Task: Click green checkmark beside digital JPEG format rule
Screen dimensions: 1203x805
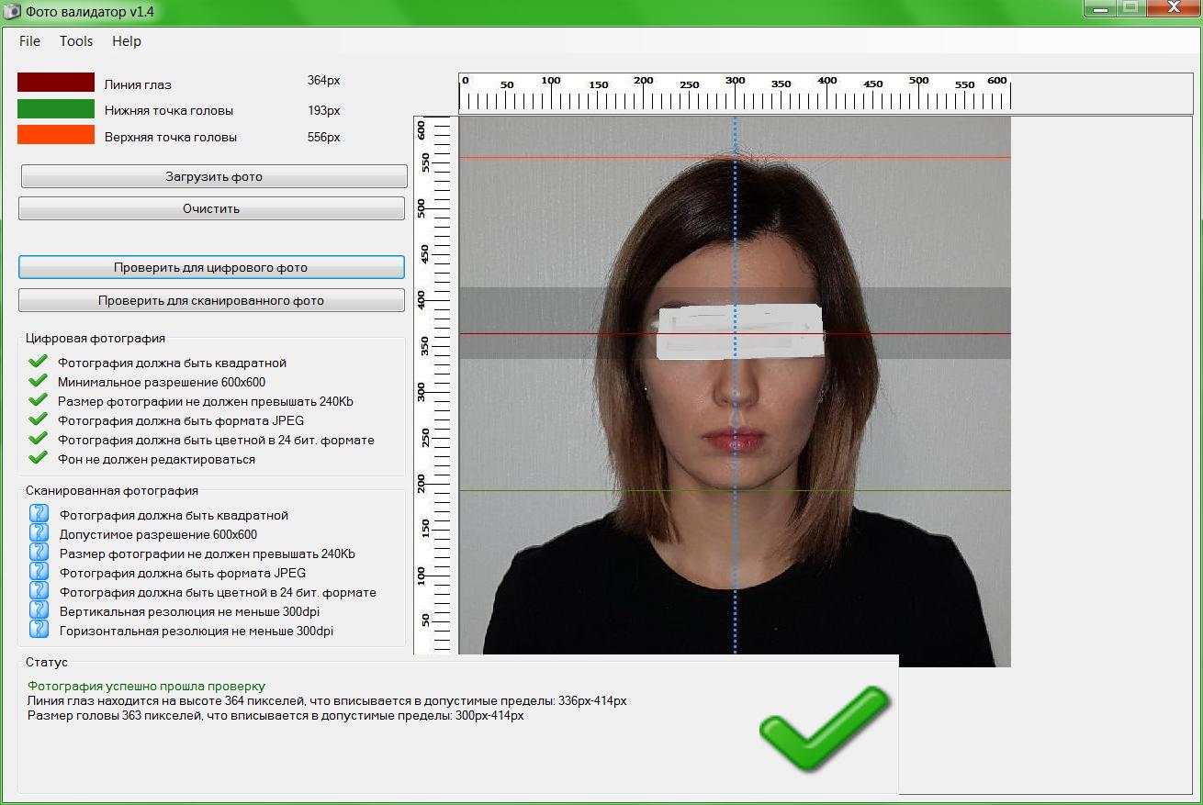Action: tap(38, 419)
